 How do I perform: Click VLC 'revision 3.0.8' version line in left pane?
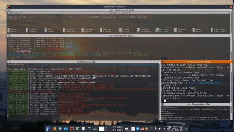[45, 69]
